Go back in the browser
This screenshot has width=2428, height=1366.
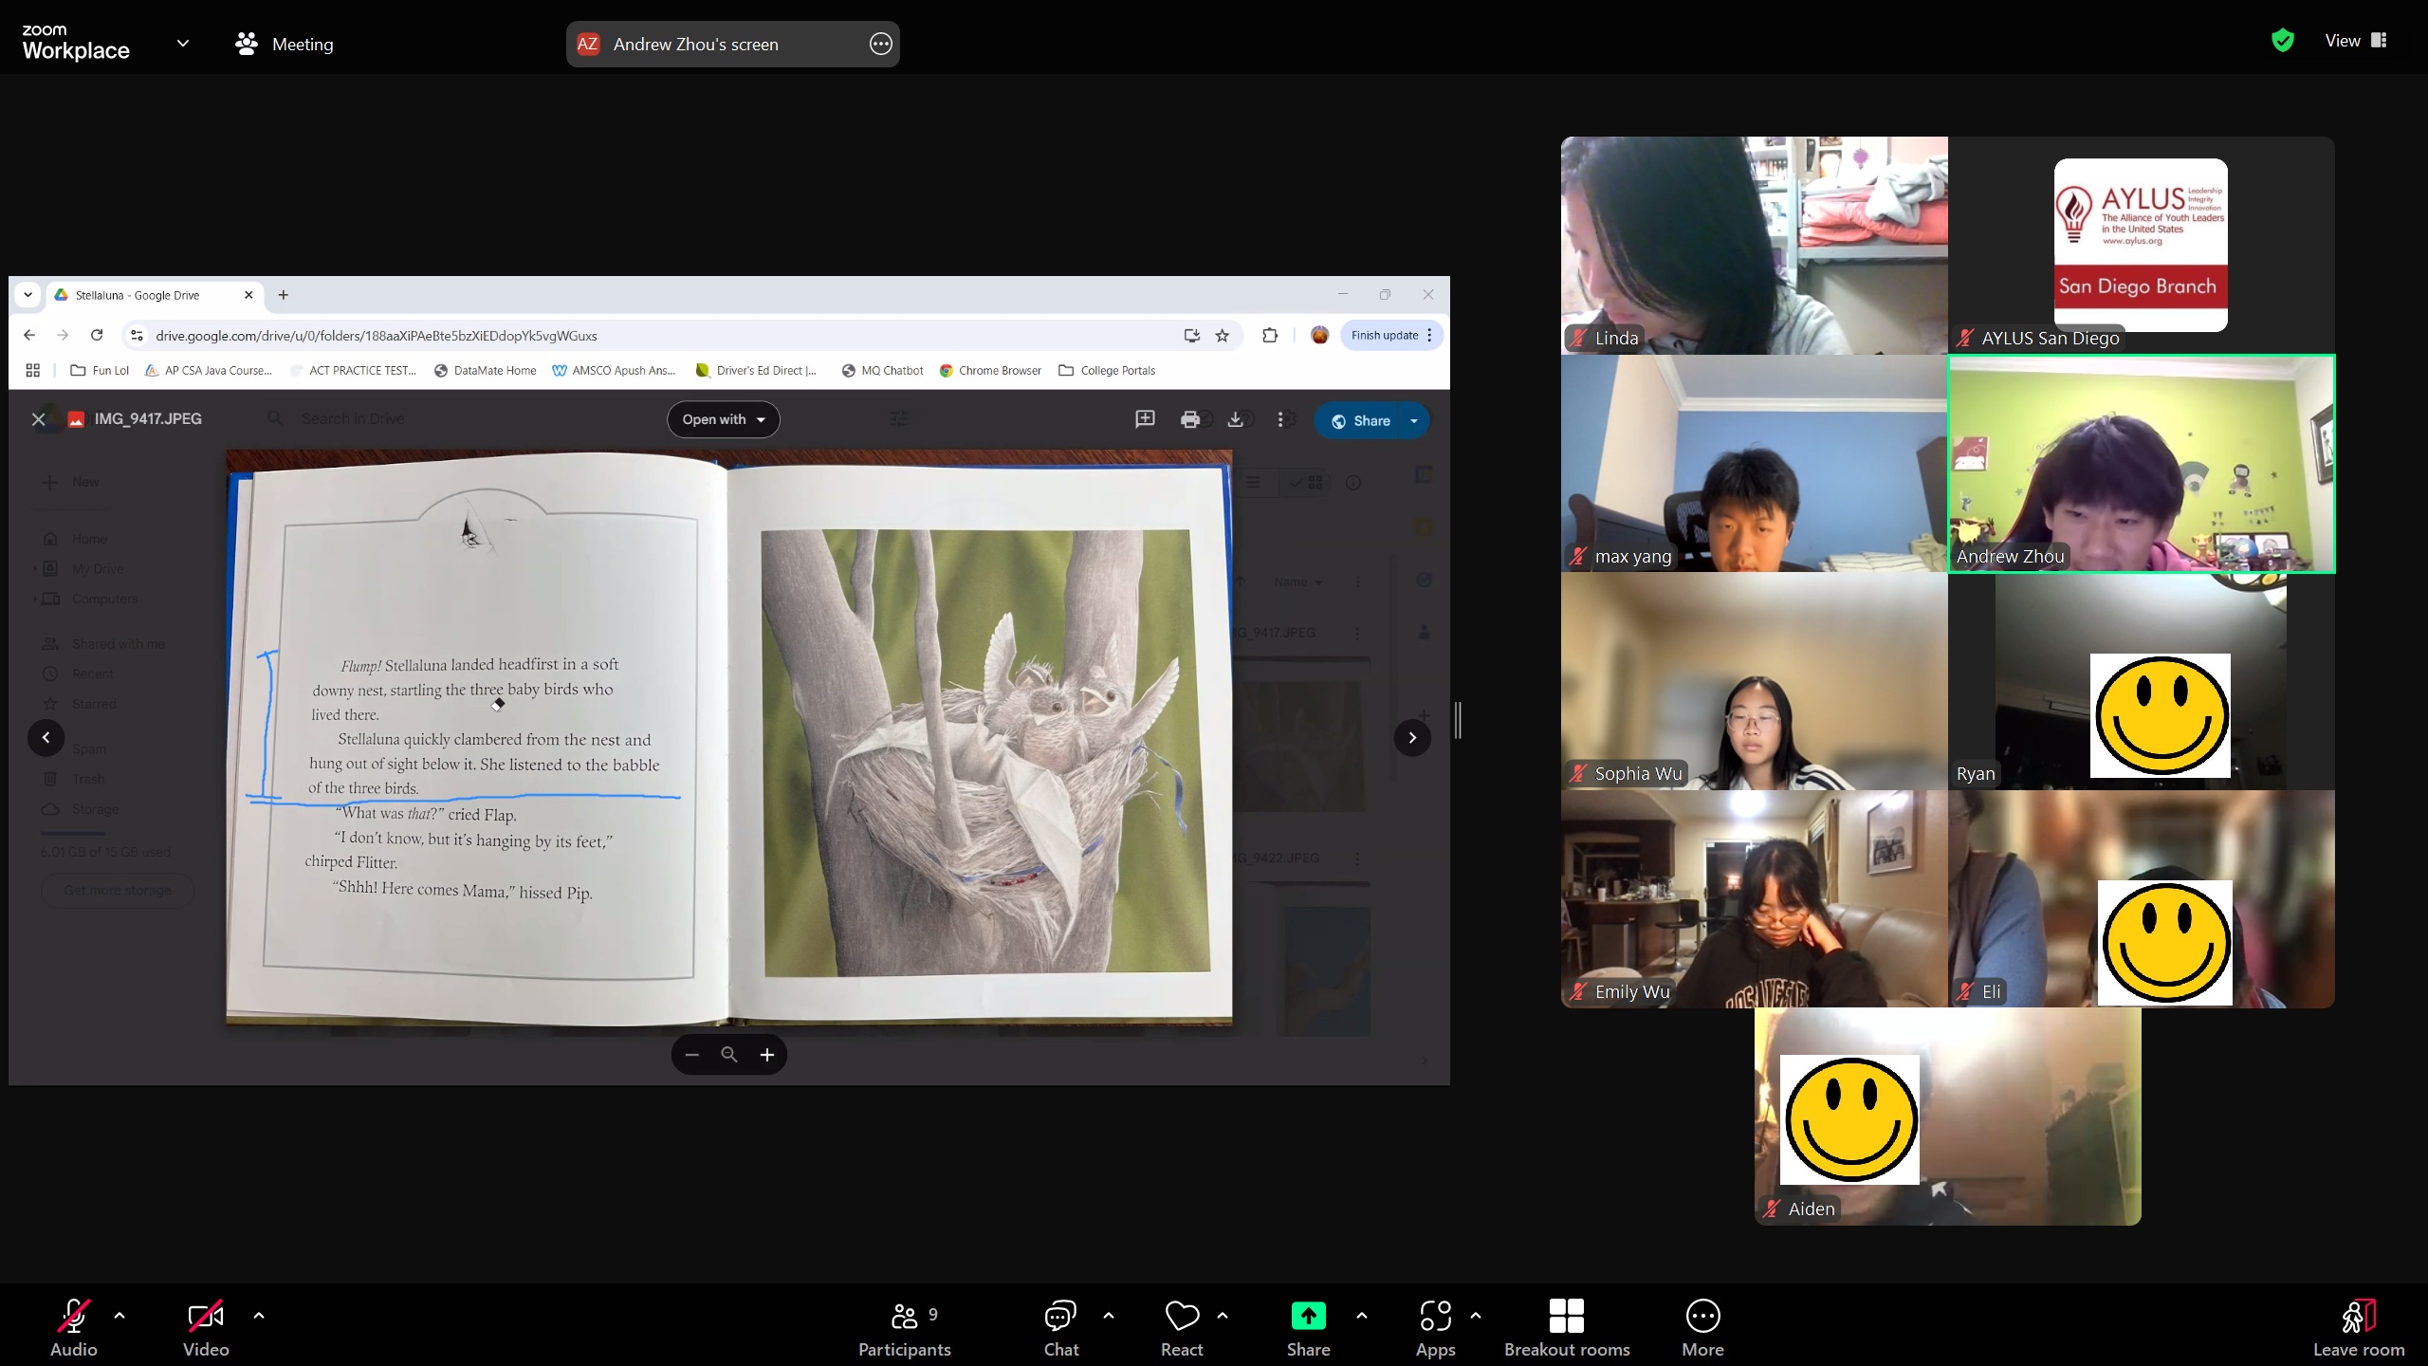29,335
